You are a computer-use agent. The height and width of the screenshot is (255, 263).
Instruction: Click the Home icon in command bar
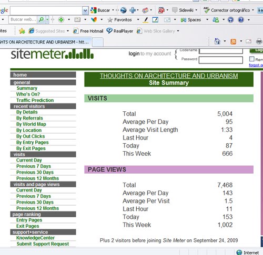point(217,41)
